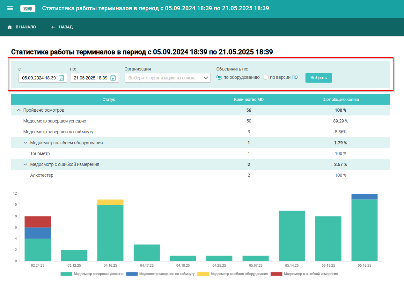Viewport: 404px width, 290px height.
Task: Click the 3.57 % percentage cell
Action: 341,164
